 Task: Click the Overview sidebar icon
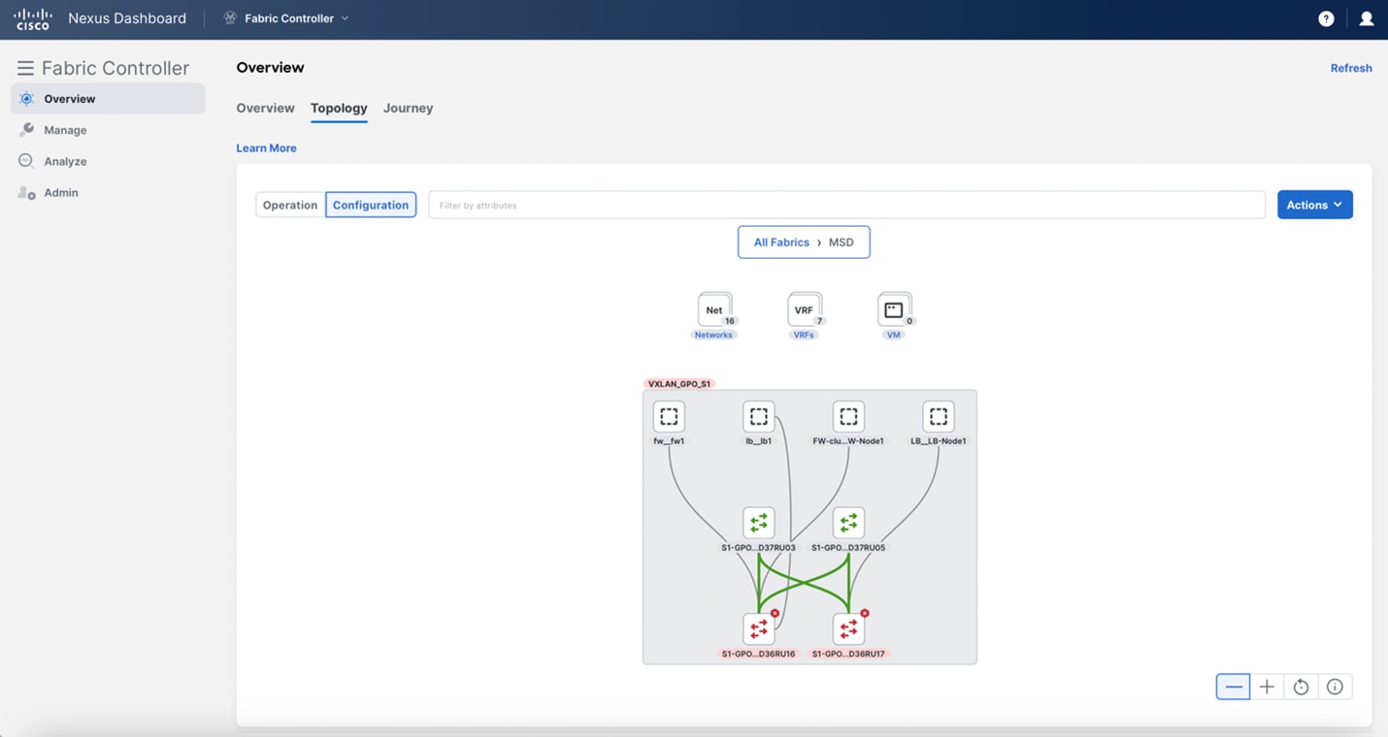click(x=26, y=99)
